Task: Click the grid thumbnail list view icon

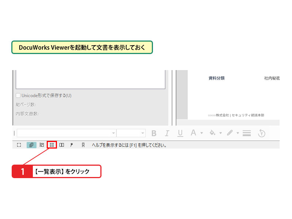Action: coord(52,145)
